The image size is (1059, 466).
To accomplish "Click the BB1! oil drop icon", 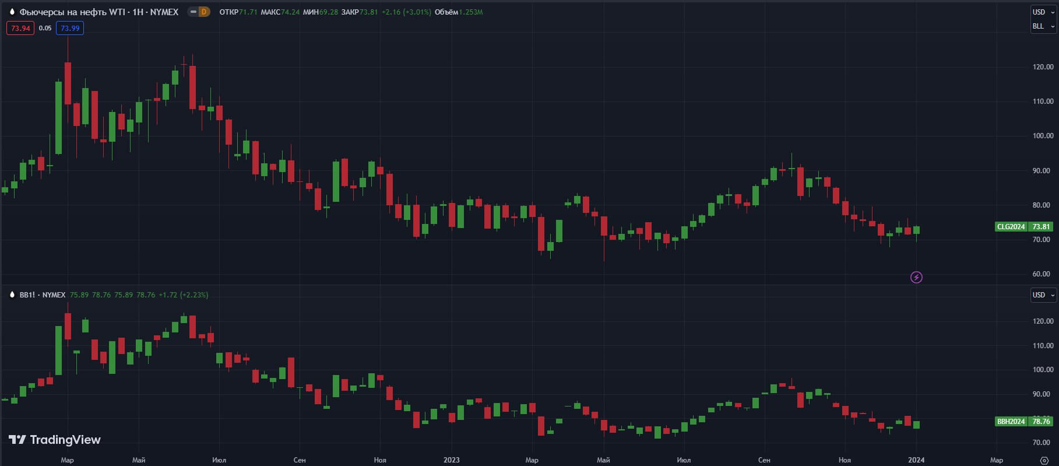I will 12,295.
